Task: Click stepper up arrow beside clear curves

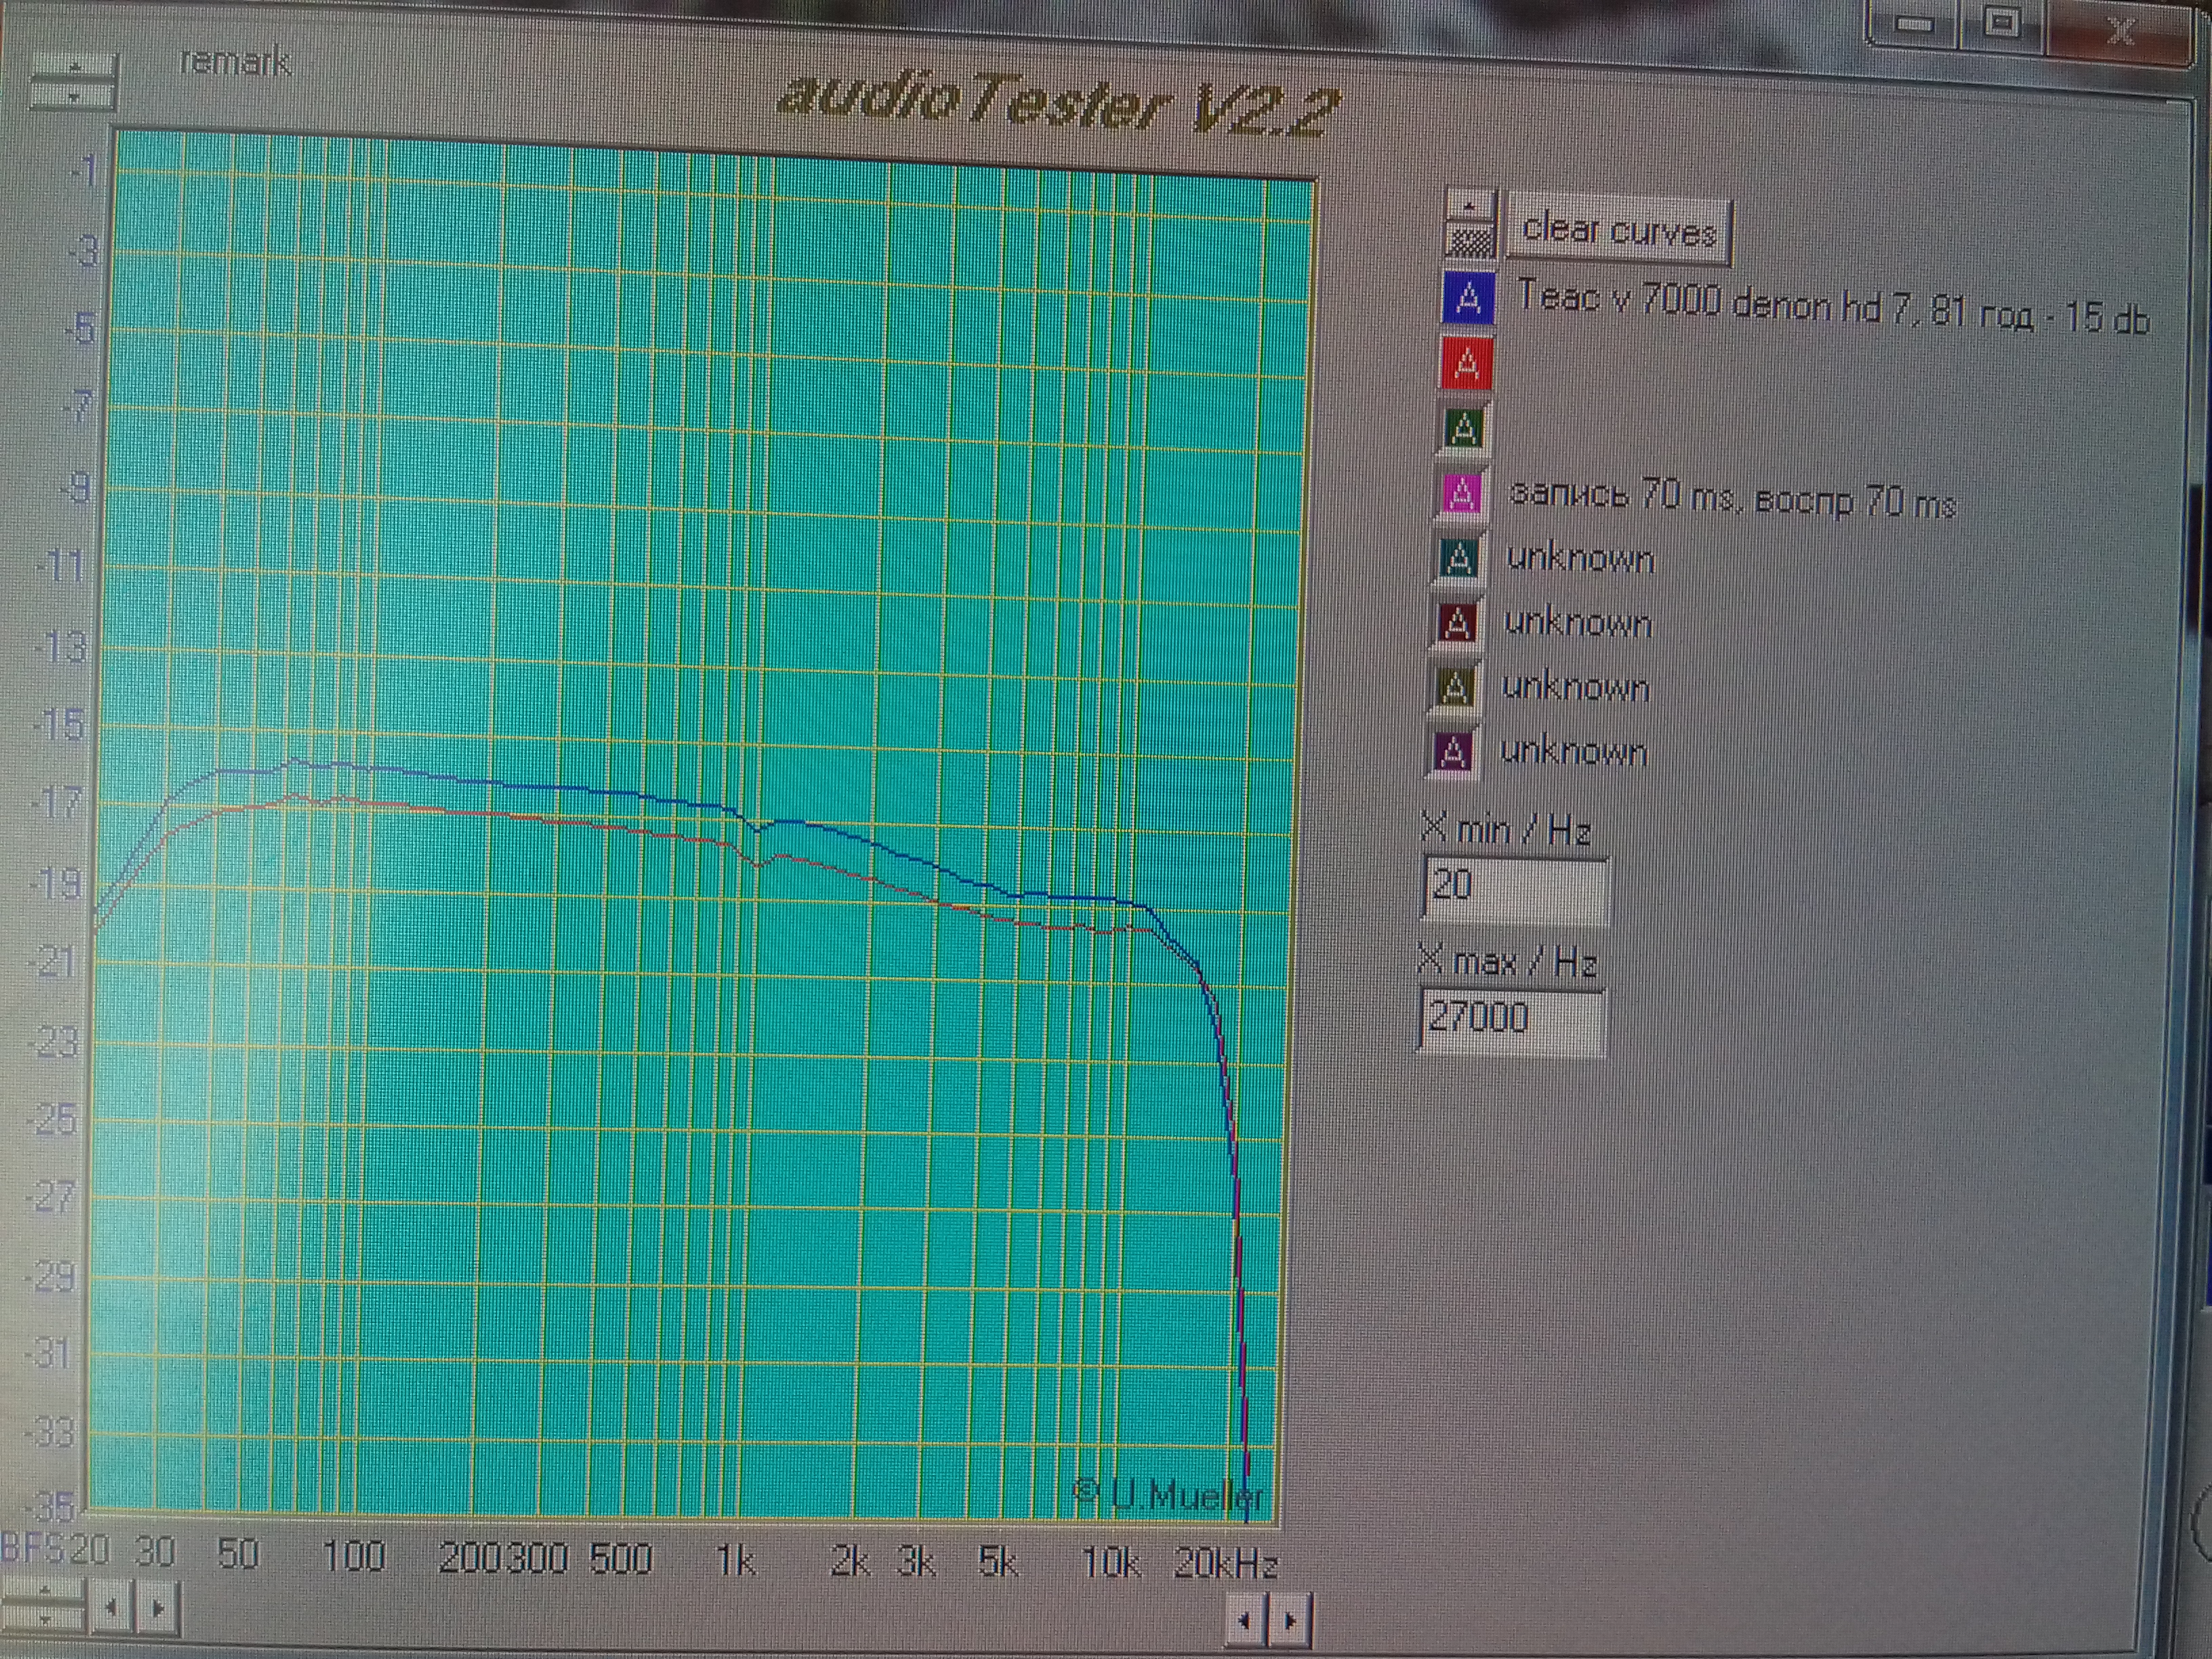Action: tap(1469, 206)
